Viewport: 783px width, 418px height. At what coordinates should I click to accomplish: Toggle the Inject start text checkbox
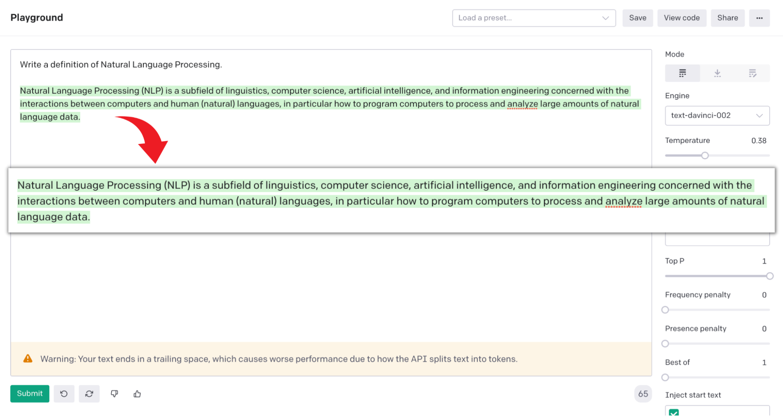click(674, 413)
